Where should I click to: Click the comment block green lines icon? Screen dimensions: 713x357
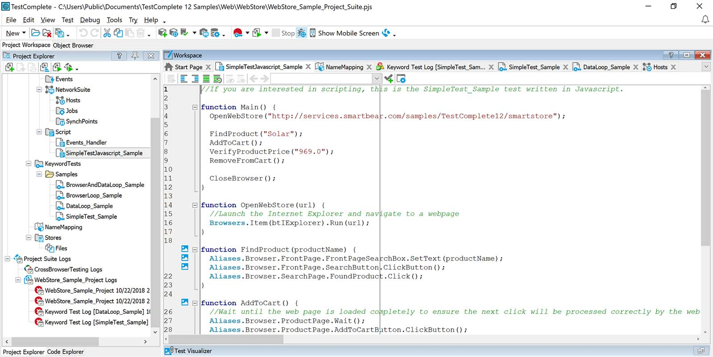pyautogui.click(x=206, y=79)
